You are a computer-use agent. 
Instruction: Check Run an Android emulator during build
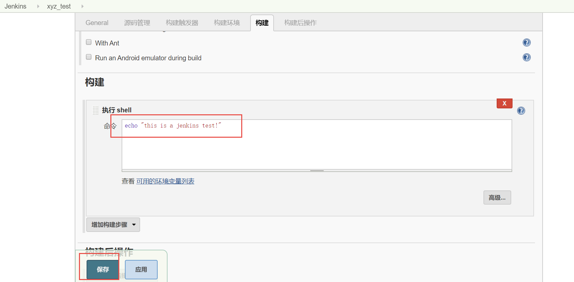click(x=89, y=57)
